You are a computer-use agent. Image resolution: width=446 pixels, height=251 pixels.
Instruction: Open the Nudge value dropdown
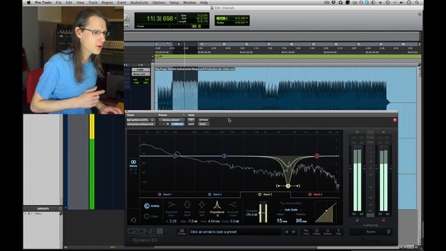pos(247,22)
